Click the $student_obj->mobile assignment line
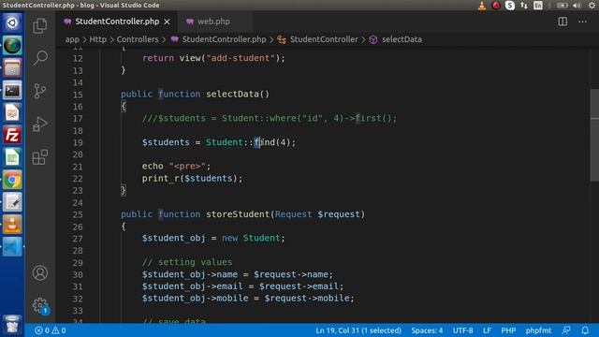The image size is (599, 337). (248, 298)
